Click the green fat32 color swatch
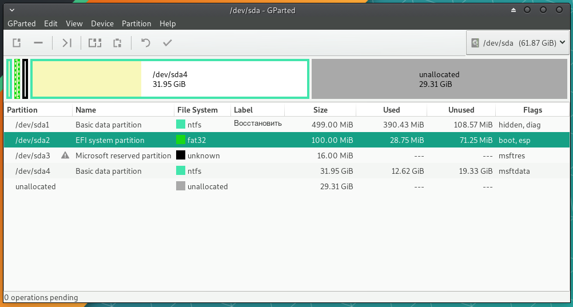This screenshot has height=307, width=573. pyautogui.click(x=181, y=140)
